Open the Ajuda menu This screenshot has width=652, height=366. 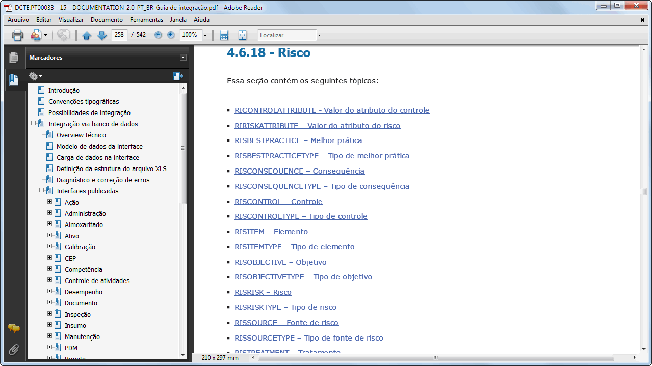201,20
